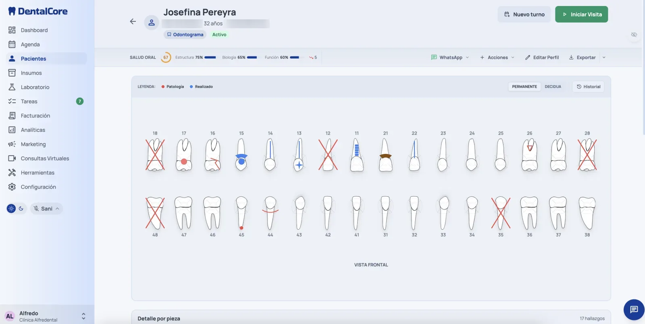This screenshot has width=645, height=324.
Task: Open Laboratorio flask icon
Action: (x=12, y=87)
